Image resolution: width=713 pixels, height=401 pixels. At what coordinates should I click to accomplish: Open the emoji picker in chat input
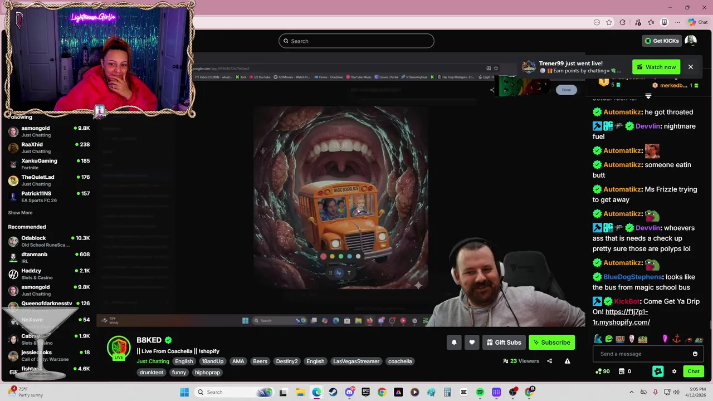(x=695, y=354)
